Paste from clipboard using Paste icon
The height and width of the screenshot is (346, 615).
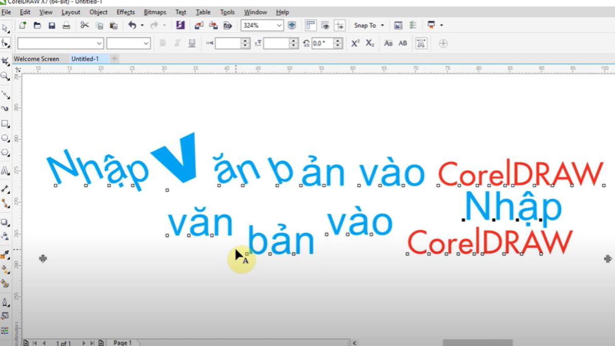pos(114,25)
